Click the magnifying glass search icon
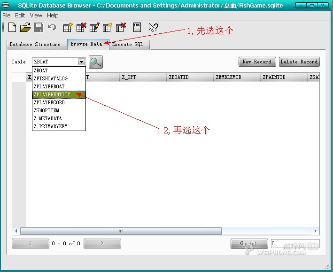This screenshot has height=272, width=333. (96, 62)
